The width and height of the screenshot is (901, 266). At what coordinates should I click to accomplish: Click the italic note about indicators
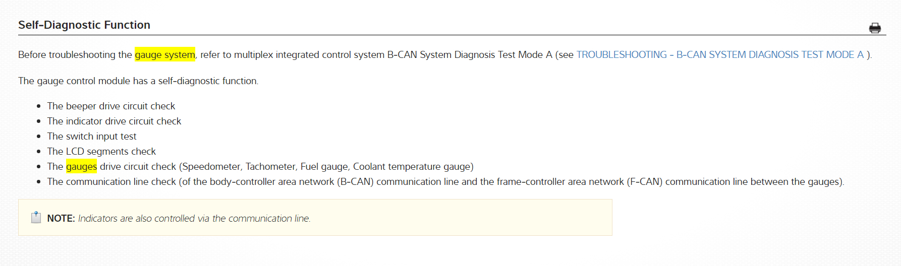(194, 219)
